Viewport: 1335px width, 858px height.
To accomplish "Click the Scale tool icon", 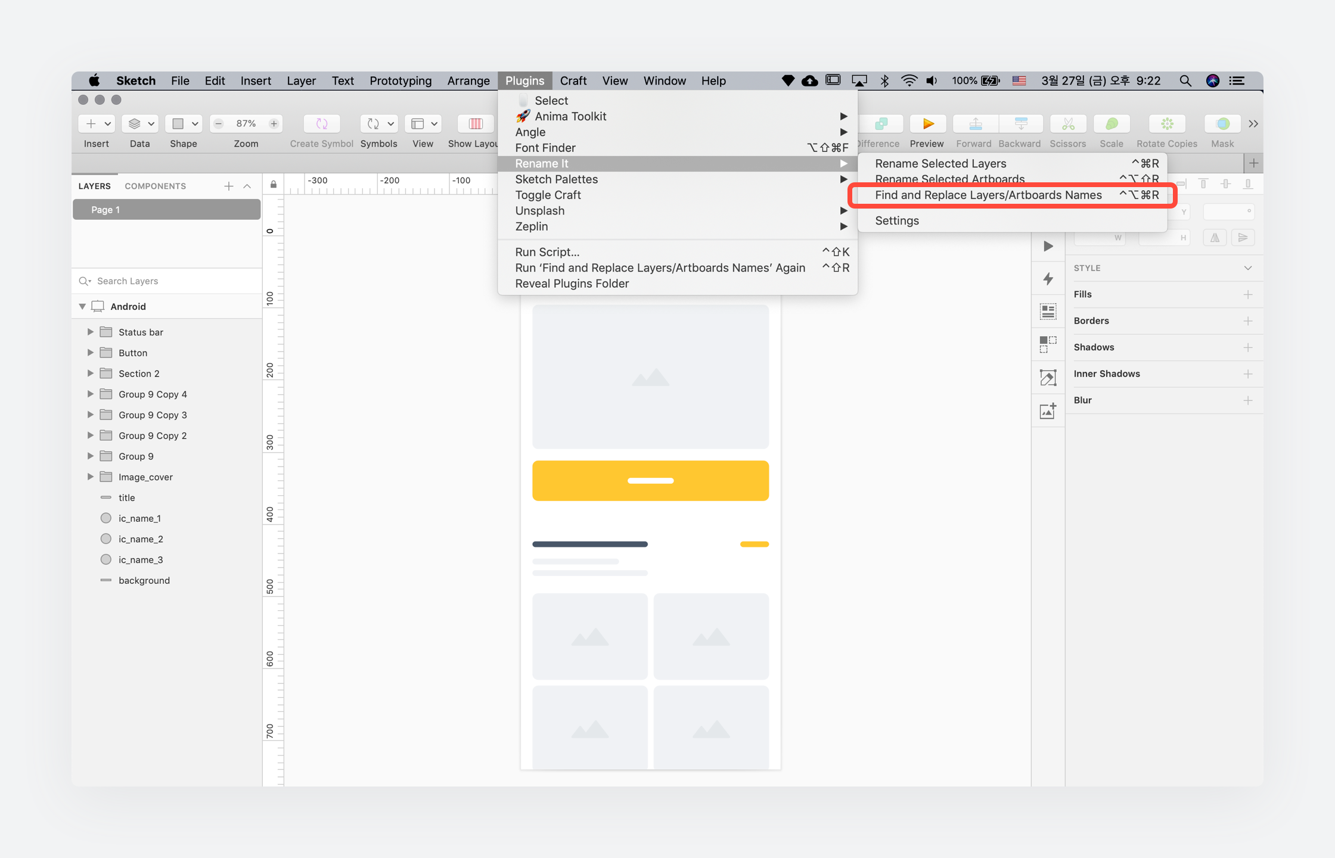I will (1111, 124).
